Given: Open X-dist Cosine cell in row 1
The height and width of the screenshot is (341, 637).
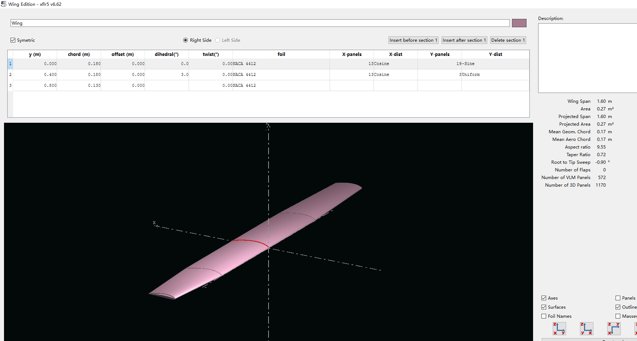Looking at the screenshot, I should [396, 64].
